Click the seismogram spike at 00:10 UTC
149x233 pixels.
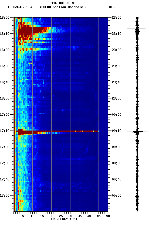(137, 132)
